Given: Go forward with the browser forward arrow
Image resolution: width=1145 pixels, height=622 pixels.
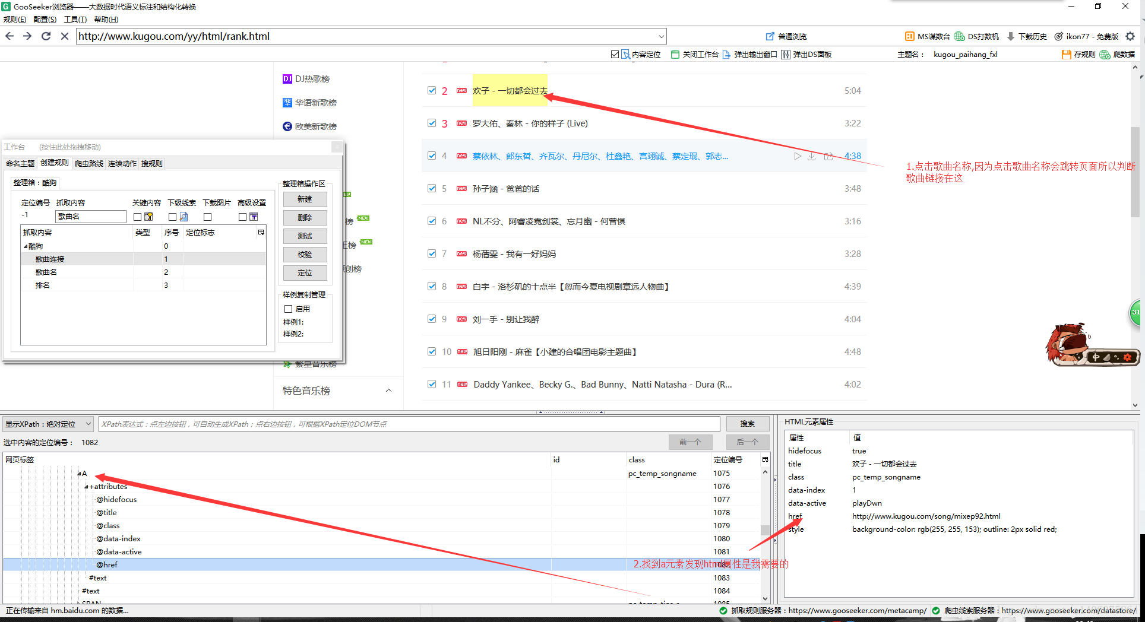Looking at the screenshot, I should [27, 36].
